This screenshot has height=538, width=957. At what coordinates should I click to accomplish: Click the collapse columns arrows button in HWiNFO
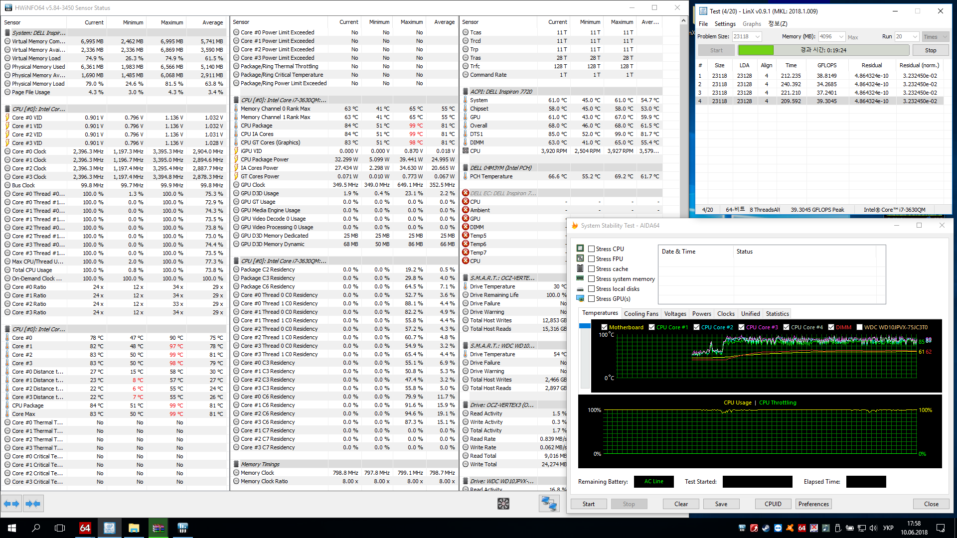point(33,504)
